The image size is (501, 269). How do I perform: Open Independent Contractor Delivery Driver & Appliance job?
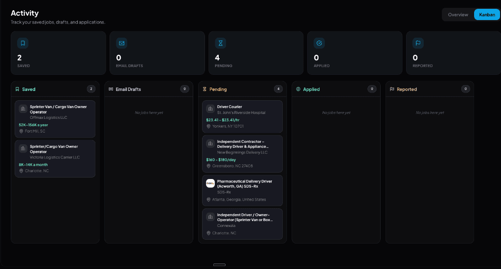[x=243, y=144]
